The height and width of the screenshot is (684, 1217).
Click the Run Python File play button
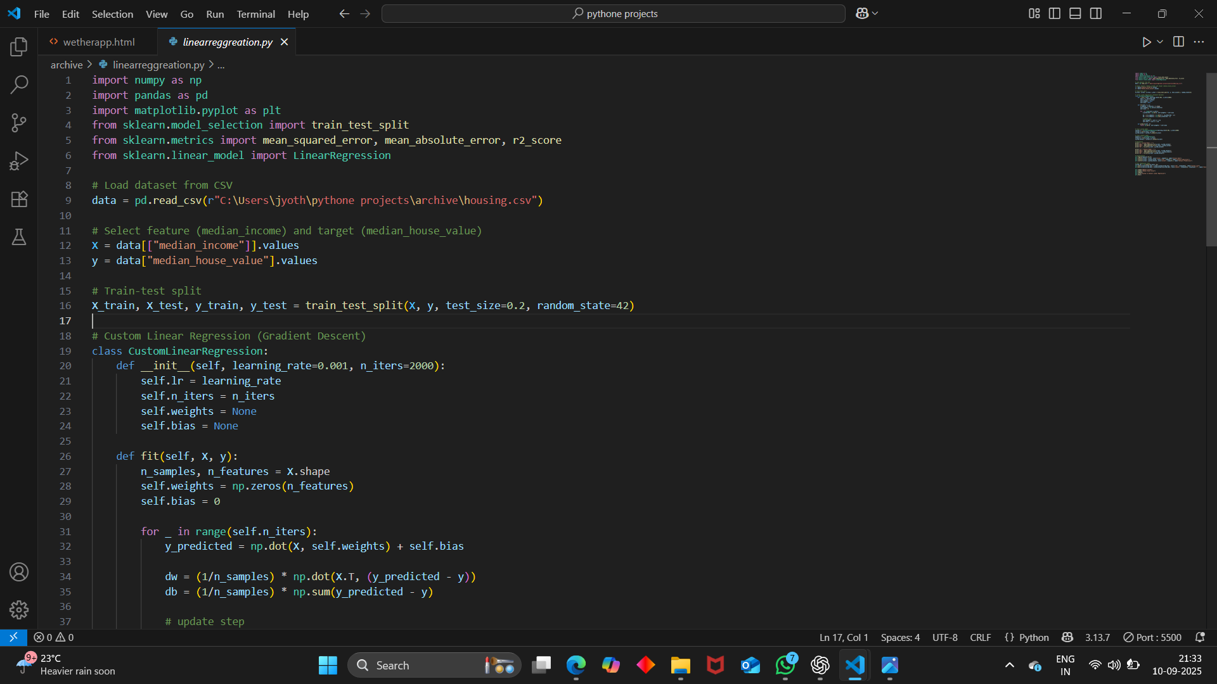pos(1146,42)
